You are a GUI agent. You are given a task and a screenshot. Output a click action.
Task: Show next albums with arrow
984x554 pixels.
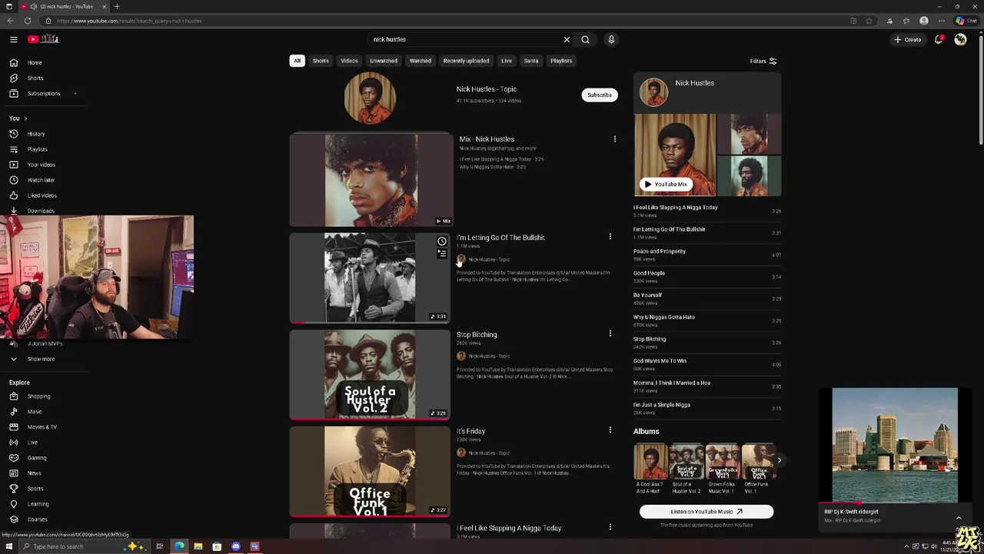pyautogui.click(x=779, y=460)
